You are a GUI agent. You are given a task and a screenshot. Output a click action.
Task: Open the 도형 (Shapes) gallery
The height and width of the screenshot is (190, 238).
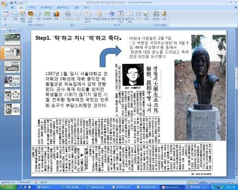click(x=38, y=16)
